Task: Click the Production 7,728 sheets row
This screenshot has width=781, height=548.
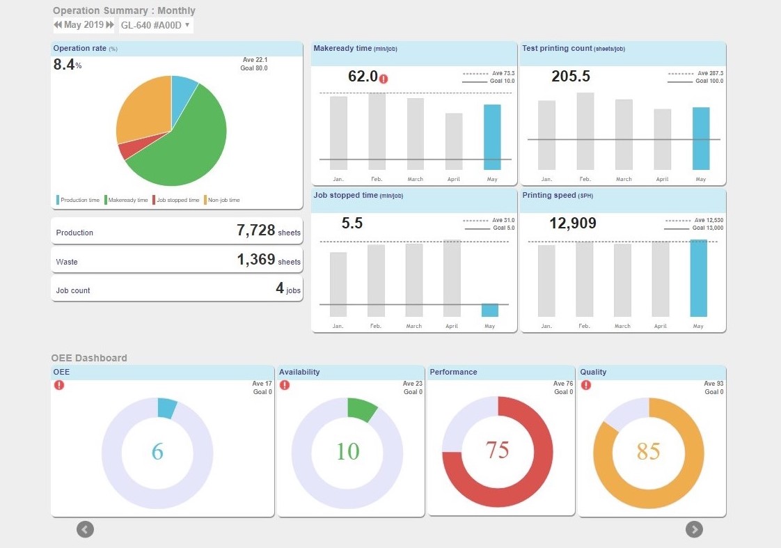Action: [177, 230]
